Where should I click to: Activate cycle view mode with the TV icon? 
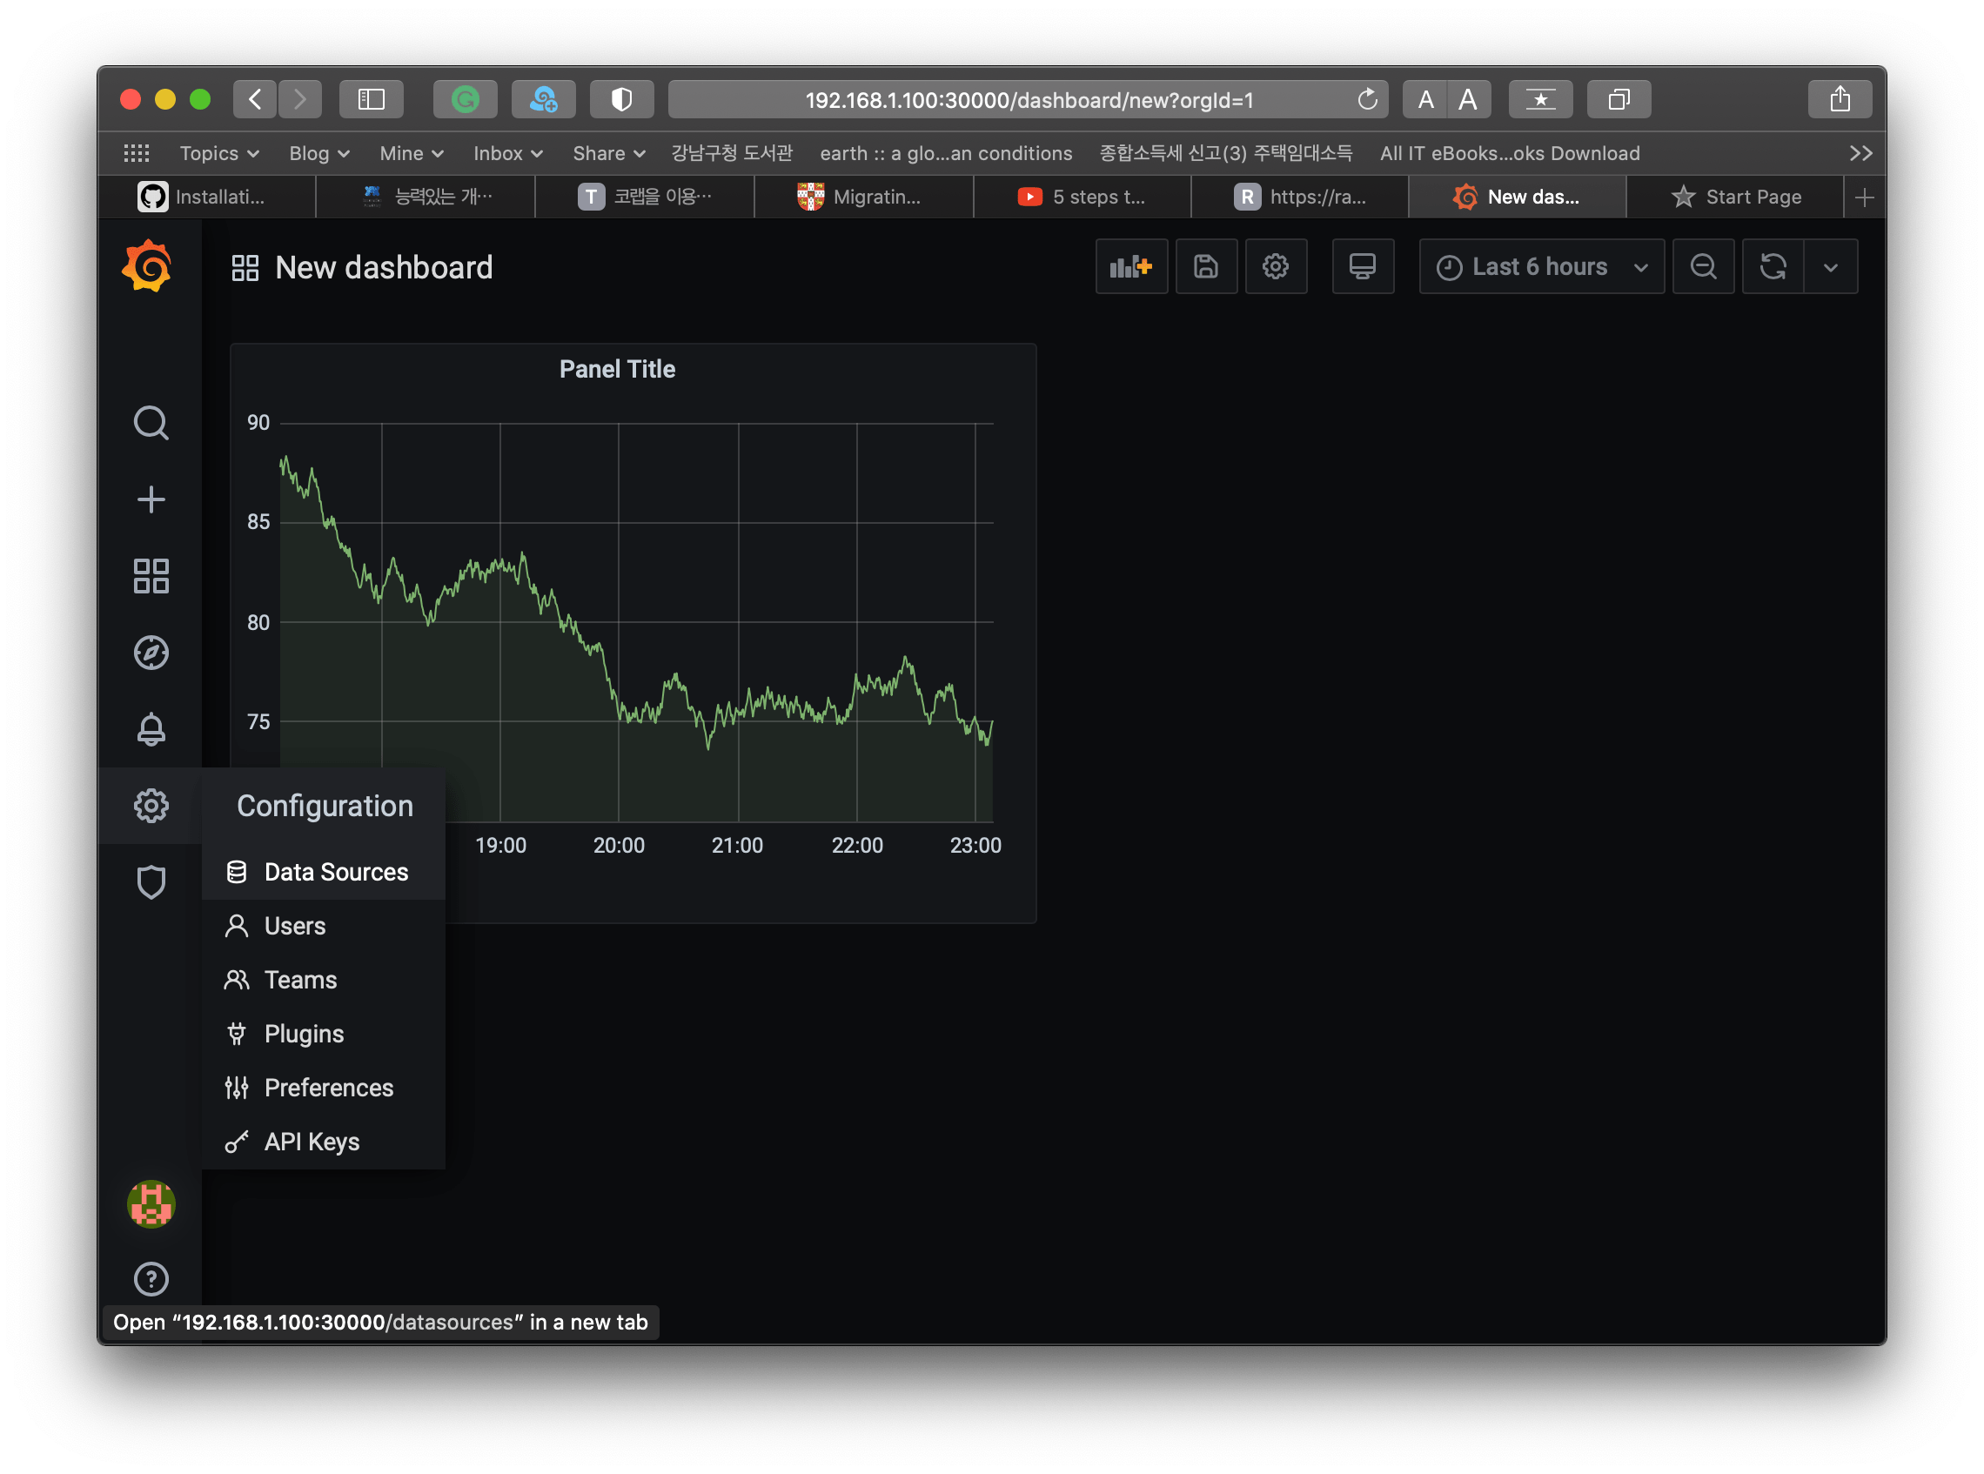tap(1363, 266)
